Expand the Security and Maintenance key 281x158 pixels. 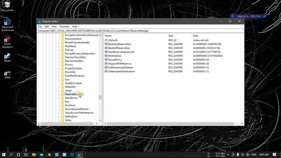59,113
